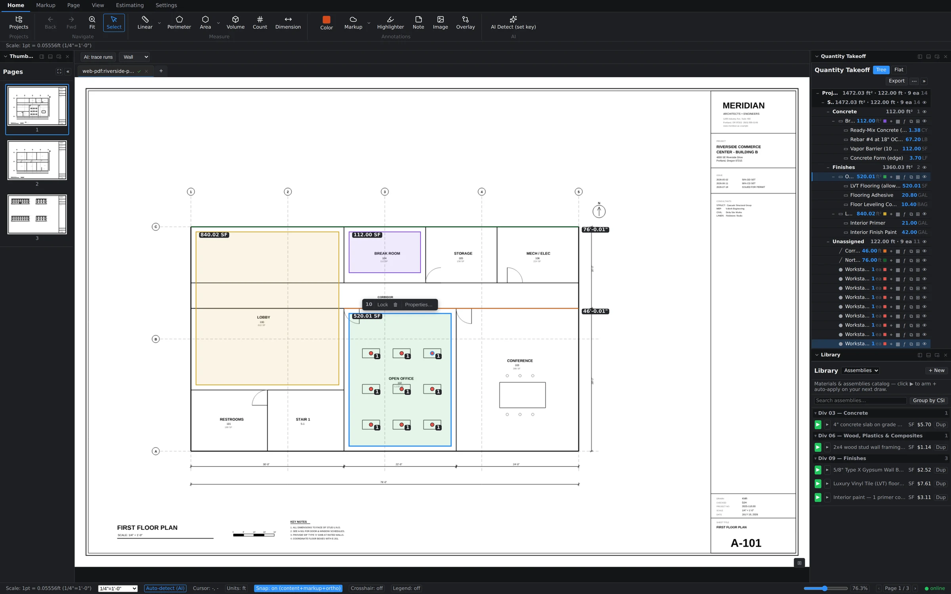This screenshot has width=951, height=594.
Task: Click + New in Library
Action: tap(936, 370)
